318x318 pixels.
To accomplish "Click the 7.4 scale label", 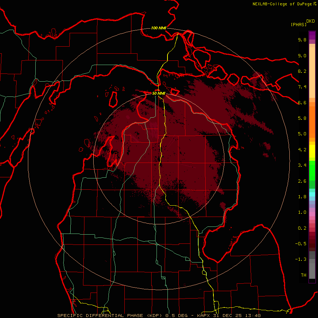I will coord(302,87).
